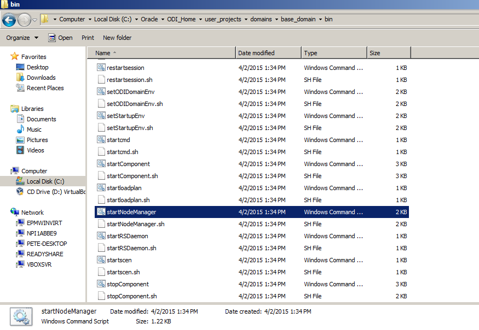Click the Desktop icon in Favorites
This screenshot has width=479, height=330.
pyautogui.click(x=20, y=67)
